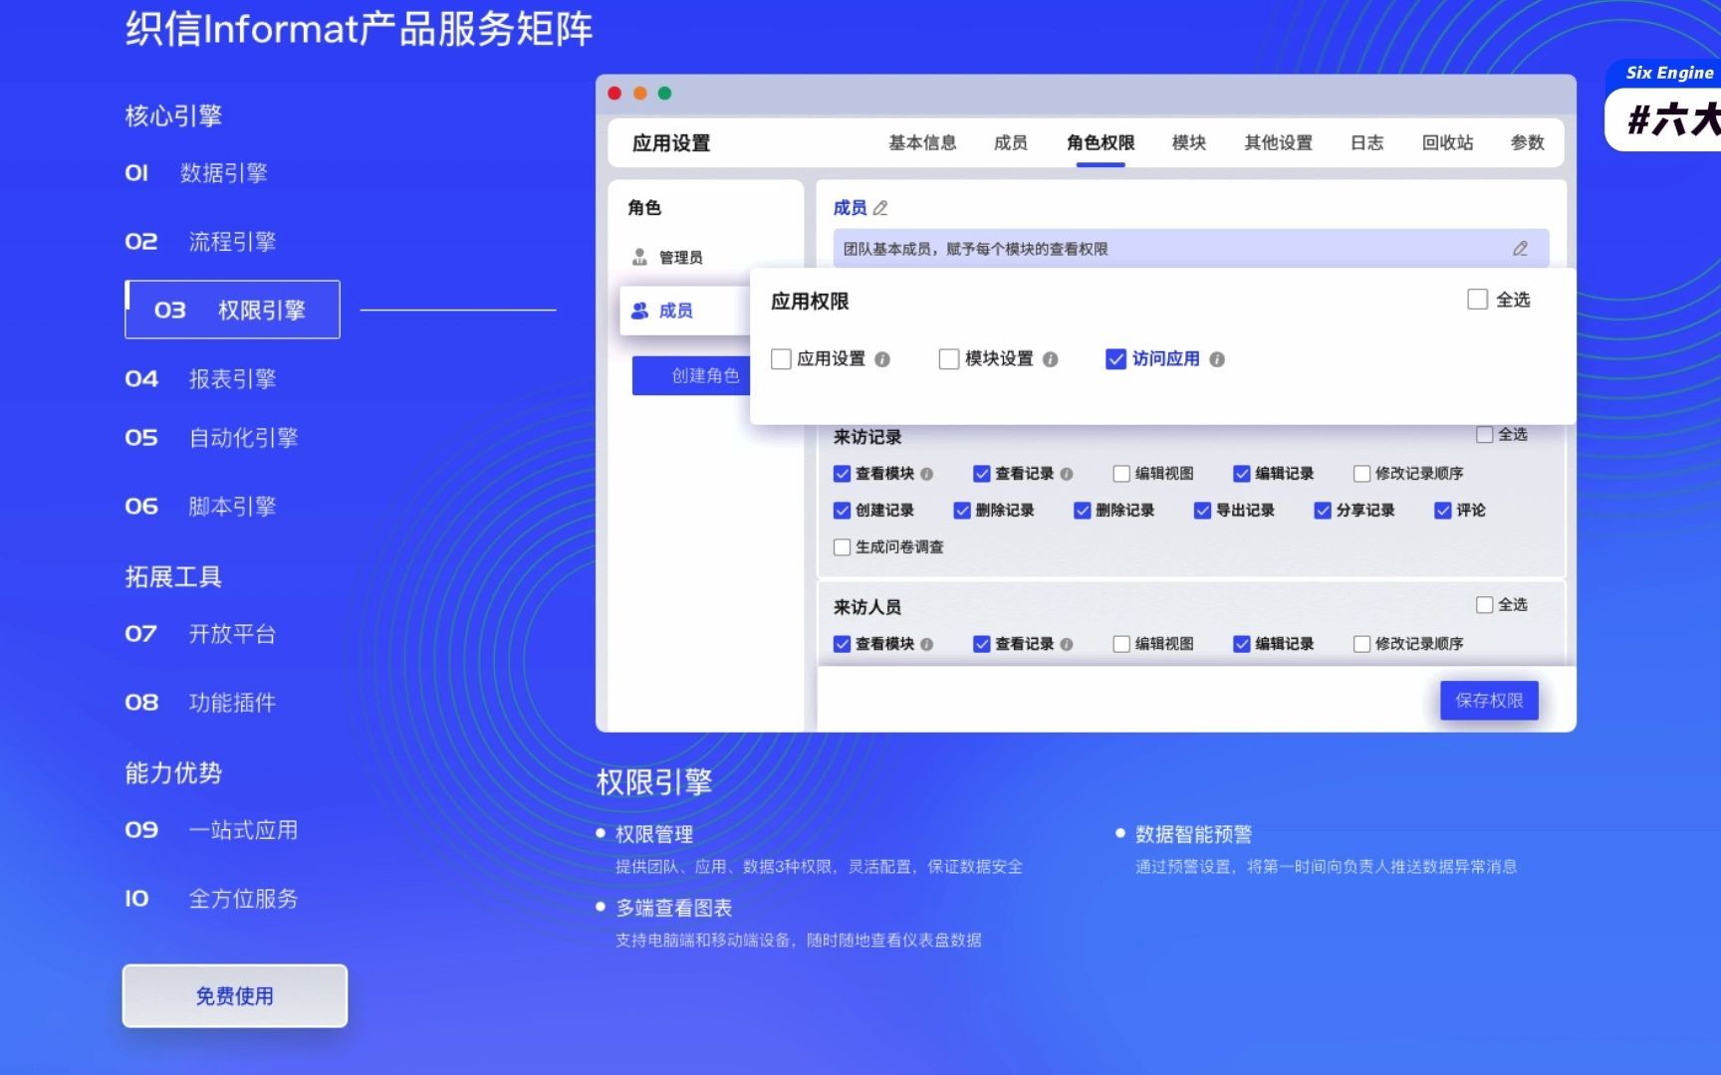Click the 来访人员 section title
Screen dimensions: 1721x1075
(x=867, y=607)
